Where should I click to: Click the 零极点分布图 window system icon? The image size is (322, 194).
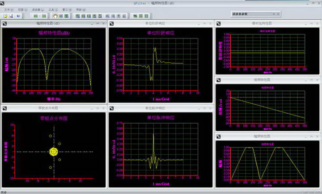[4, 108]
